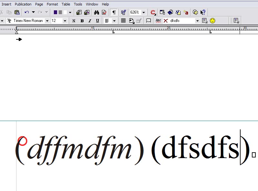The width and height of the screenshot is (258, 191).
Task: Click the CD with yellow note icon
Action: click(195, 12)
